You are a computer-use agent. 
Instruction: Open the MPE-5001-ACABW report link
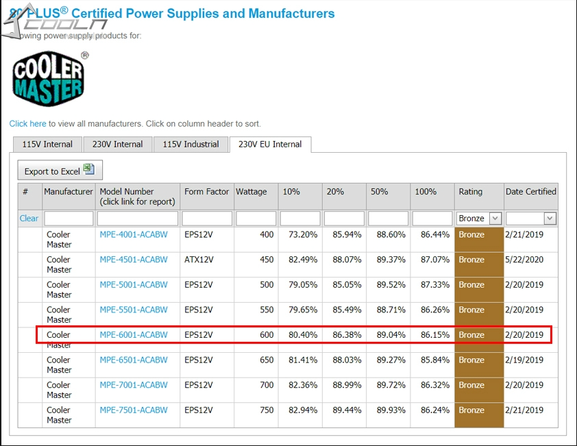[134, 284]
